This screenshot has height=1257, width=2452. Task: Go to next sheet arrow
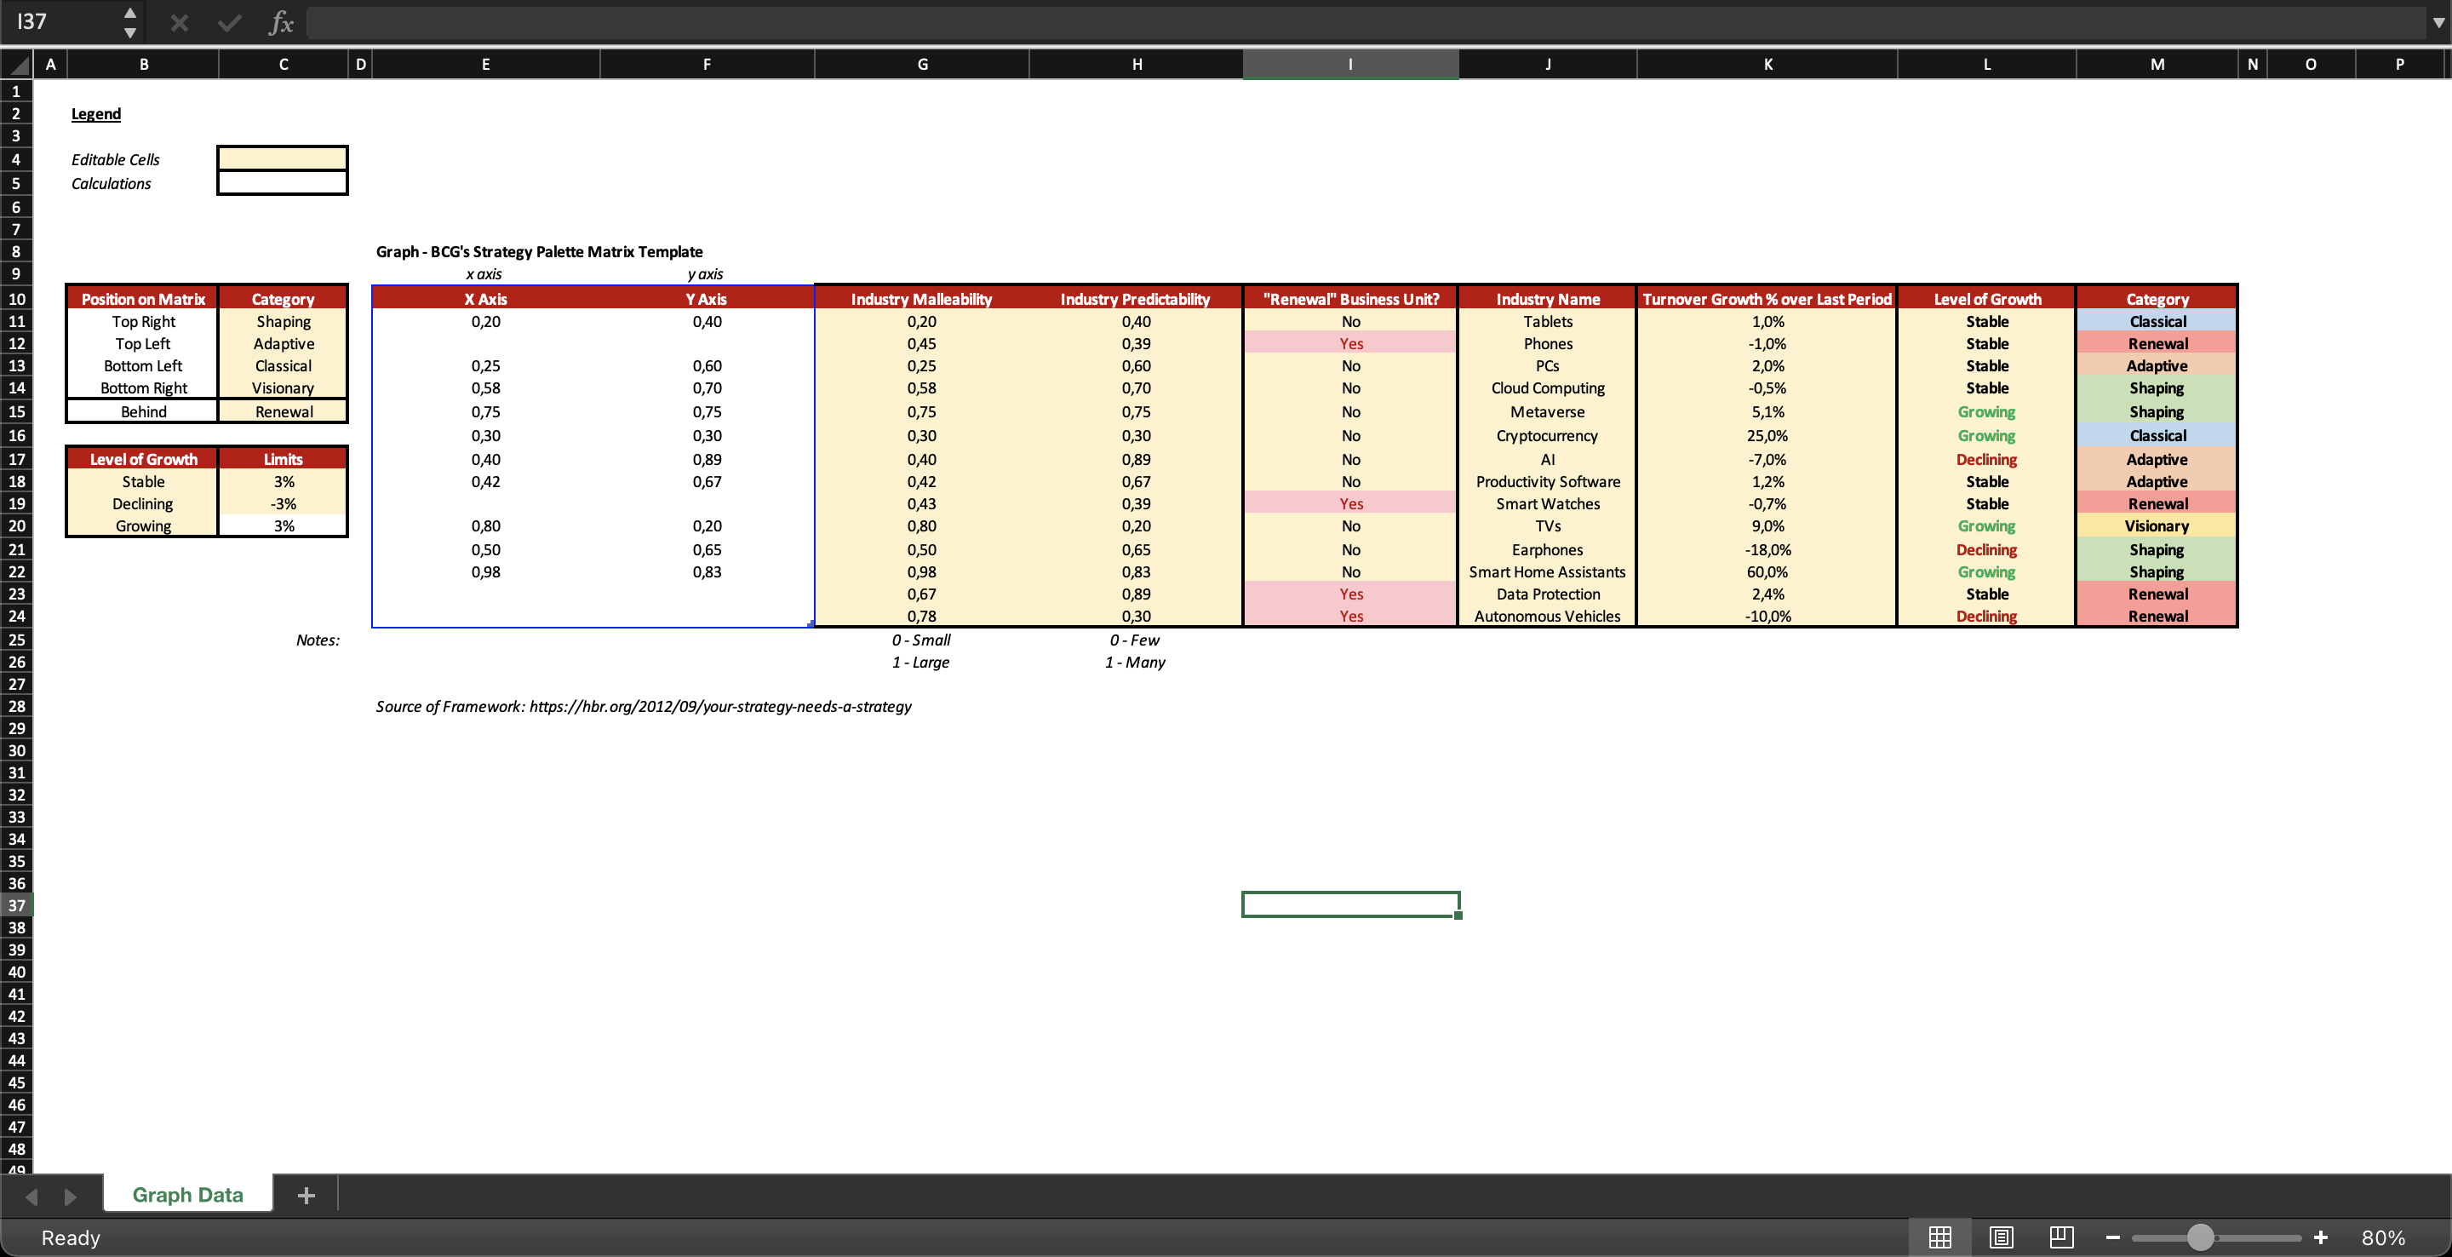coord(71,1196)
